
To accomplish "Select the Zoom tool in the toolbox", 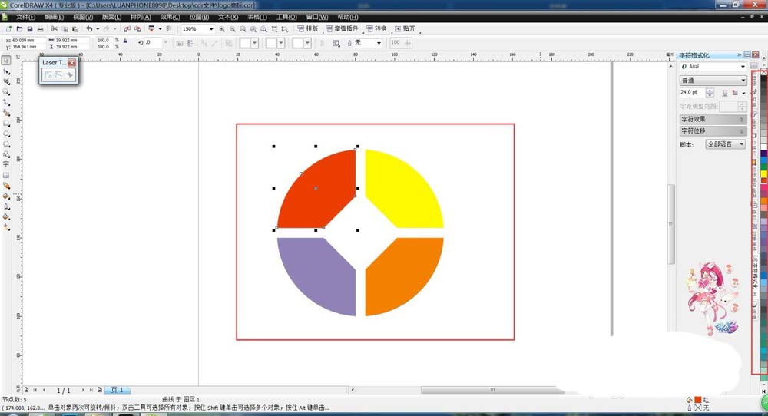I will [6, 91].
